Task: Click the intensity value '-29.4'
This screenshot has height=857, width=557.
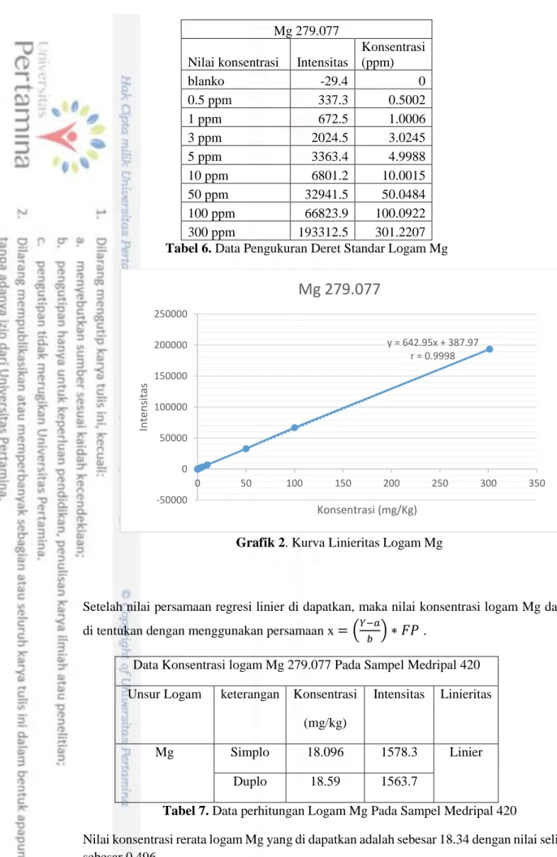Action: click(334, 81)
